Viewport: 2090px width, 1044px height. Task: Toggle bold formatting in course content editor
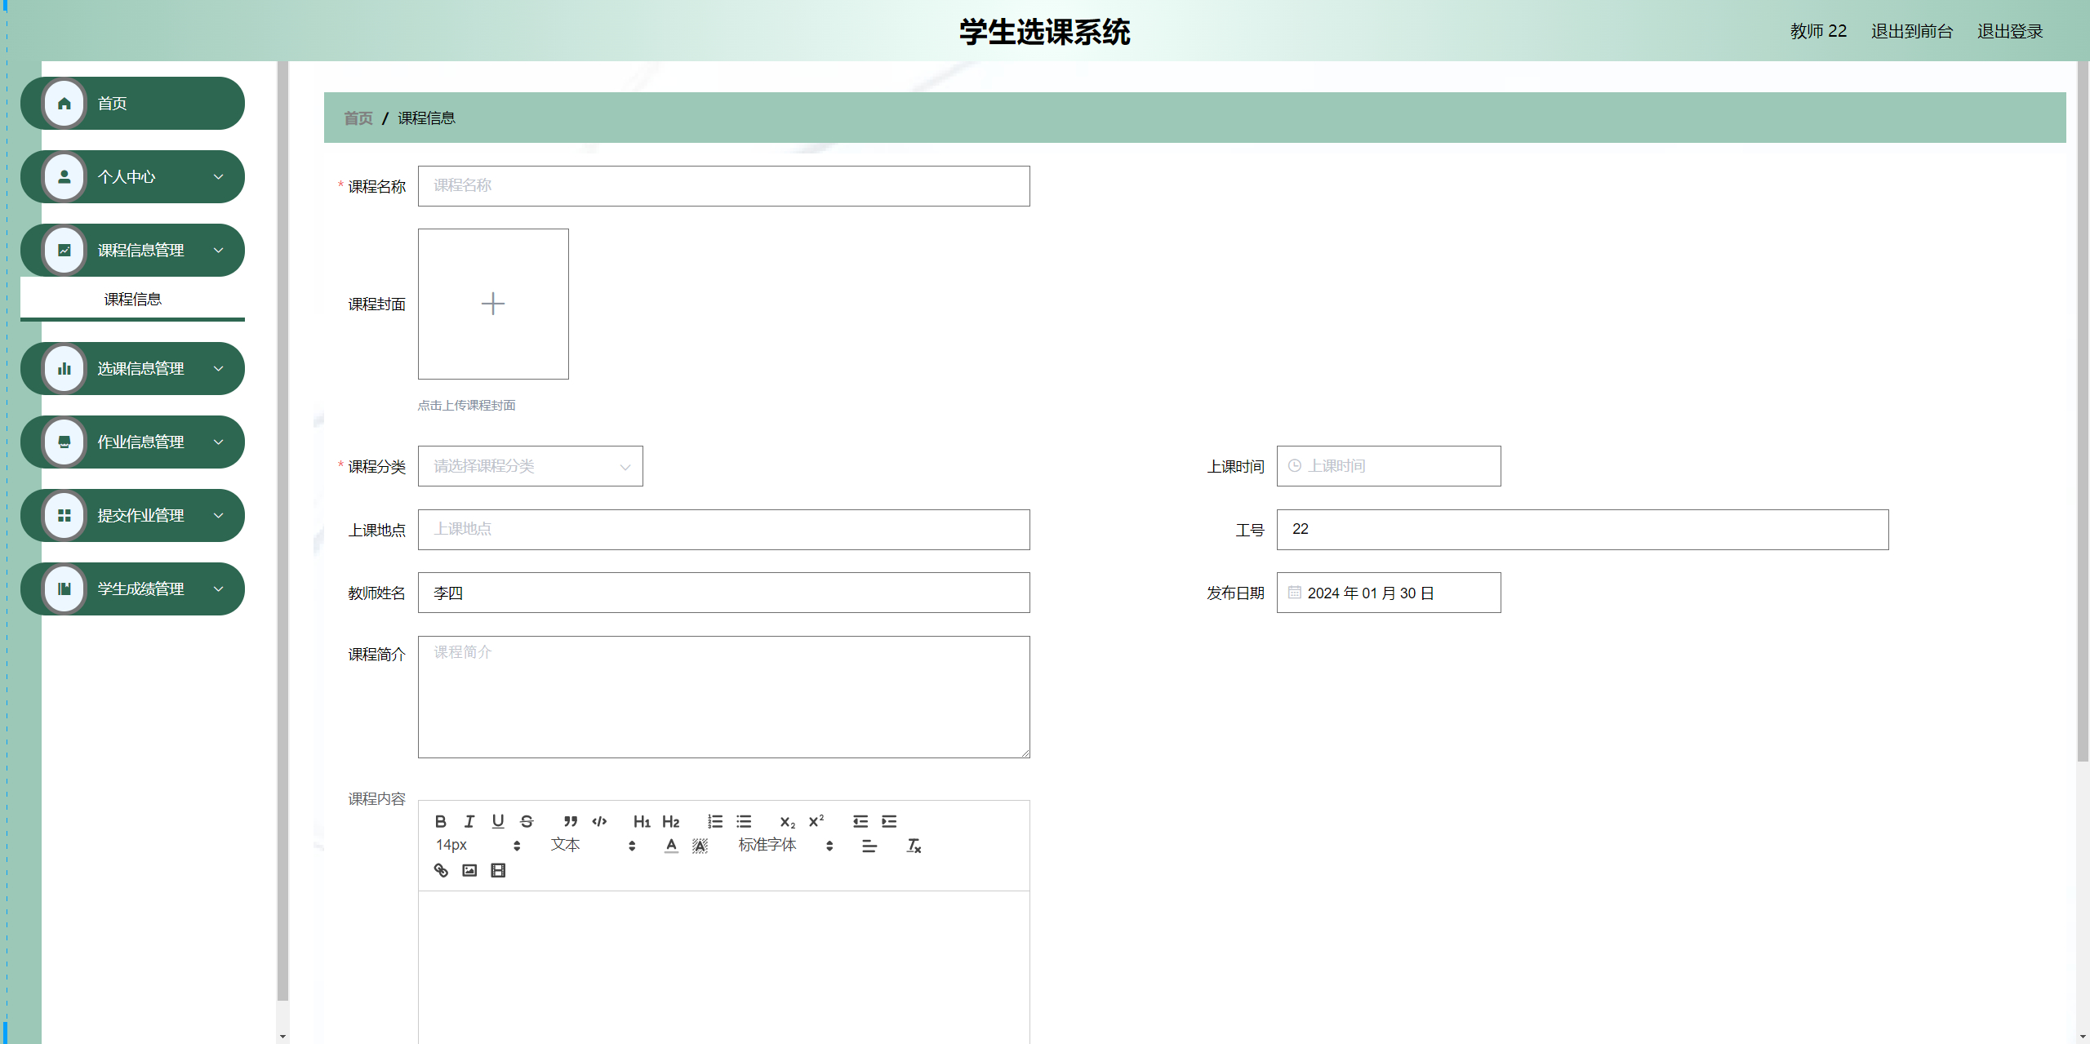click(x=441, y=822)
